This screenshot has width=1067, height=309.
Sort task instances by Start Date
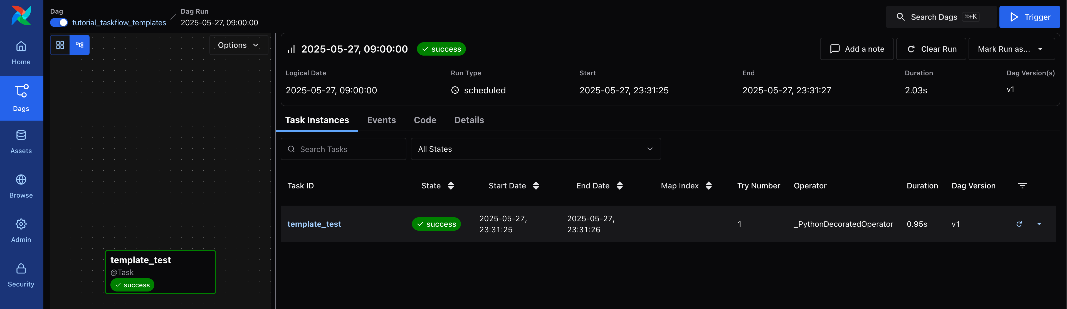pos(535,186)
